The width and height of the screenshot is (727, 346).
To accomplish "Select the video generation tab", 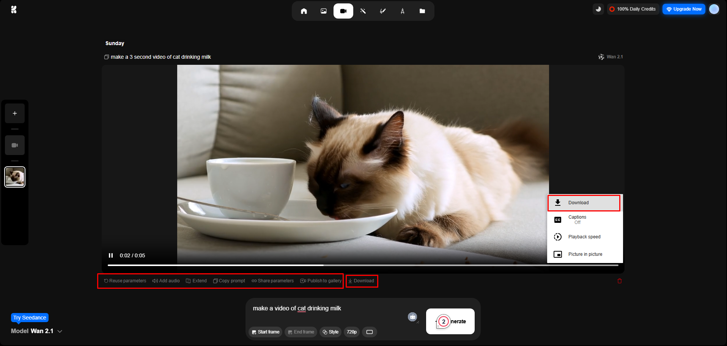I will click(x=343, y=11).
